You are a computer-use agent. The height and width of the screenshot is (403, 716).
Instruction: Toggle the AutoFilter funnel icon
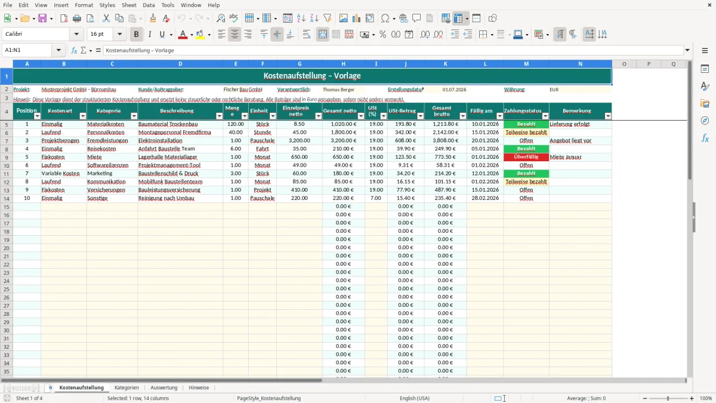(x=328, y=19)
